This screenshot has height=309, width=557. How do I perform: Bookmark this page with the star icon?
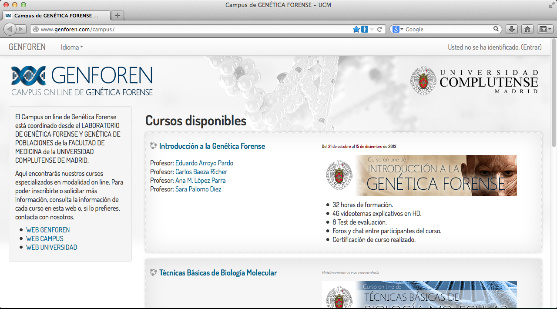(356, 29)
